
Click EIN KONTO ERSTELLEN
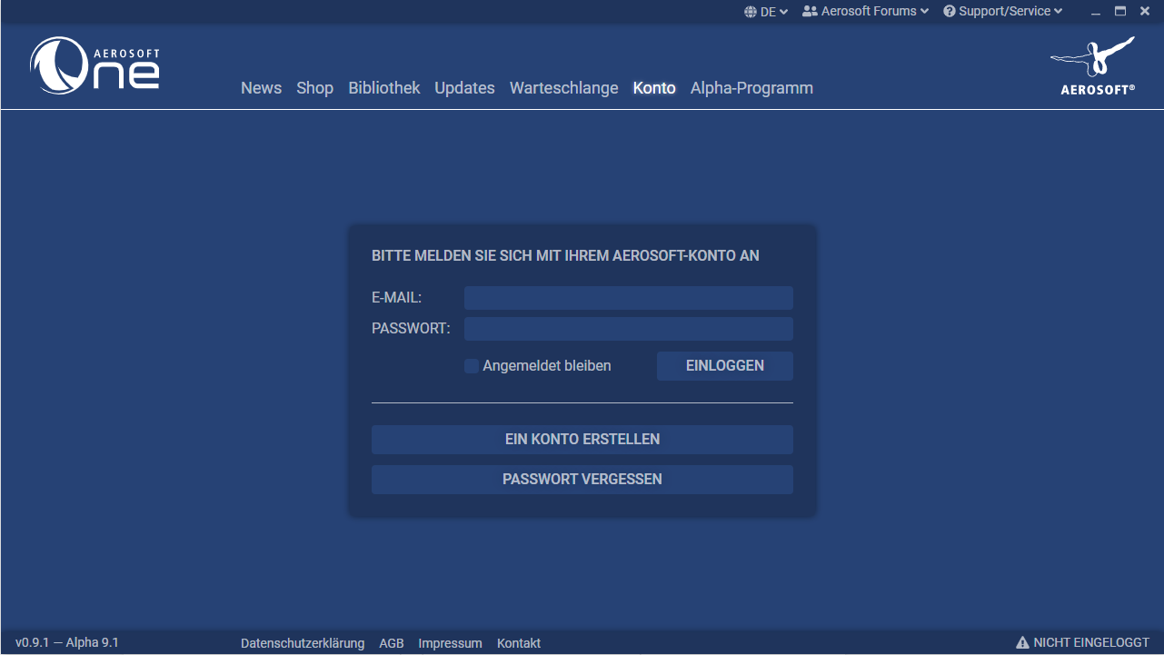[582, 439]
